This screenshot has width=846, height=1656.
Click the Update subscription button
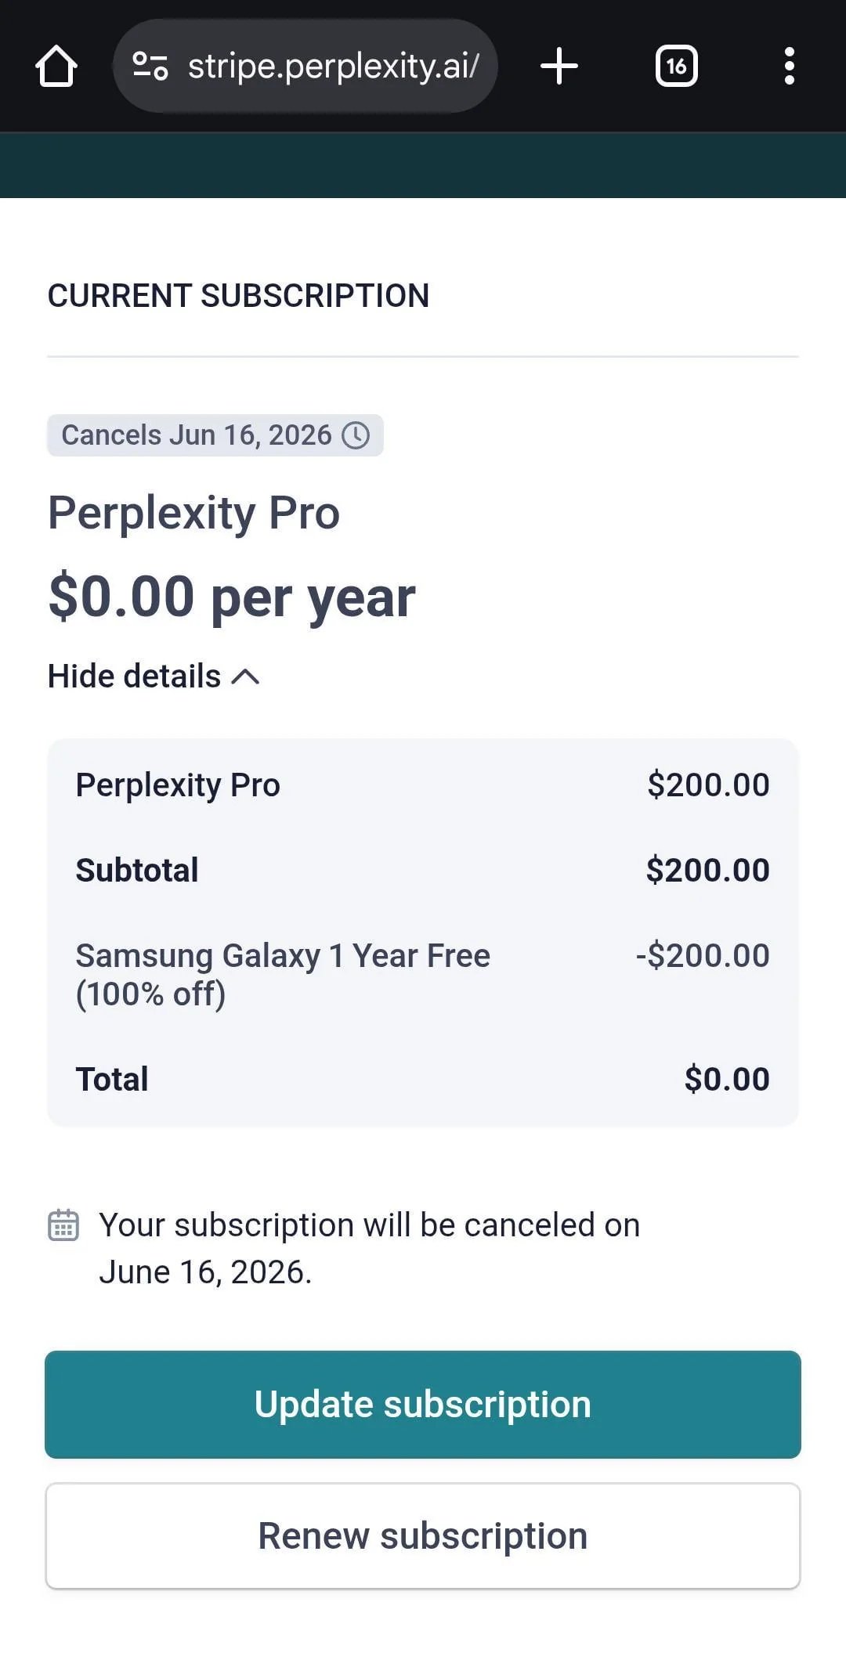(x=423, y=1405)
